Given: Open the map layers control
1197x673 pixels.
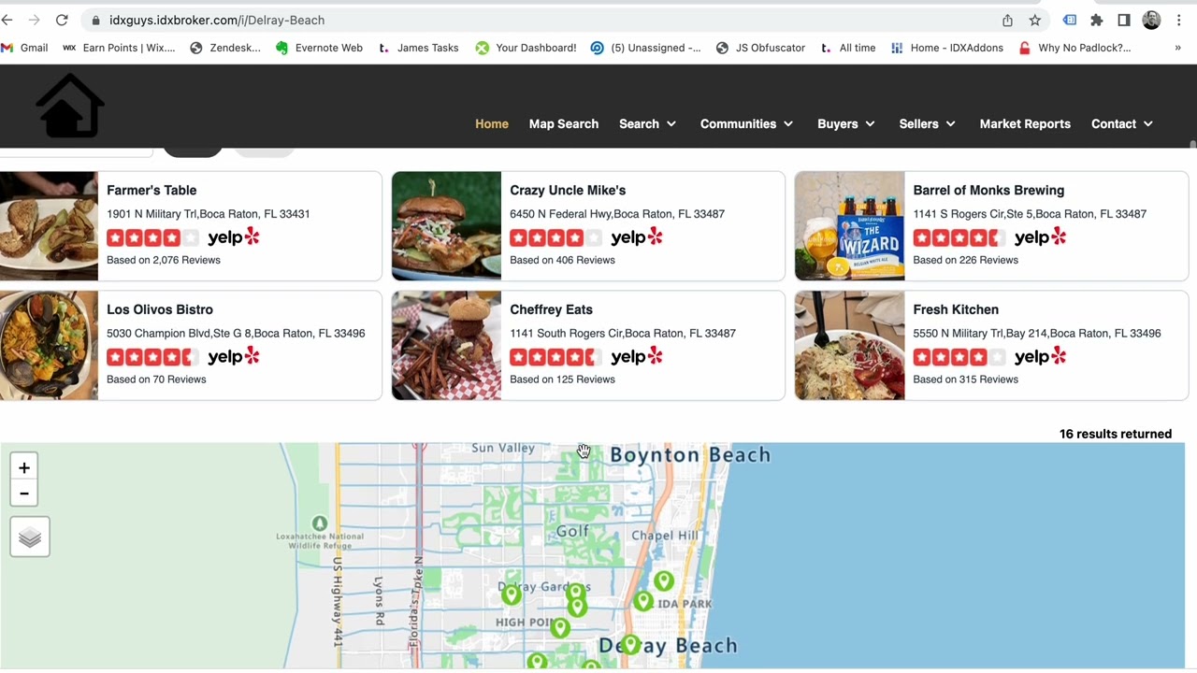Looking at the screenshot, I should (30, 537).
